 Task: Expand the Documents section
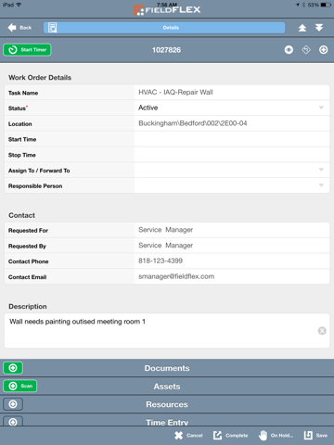tap(167, 368)
